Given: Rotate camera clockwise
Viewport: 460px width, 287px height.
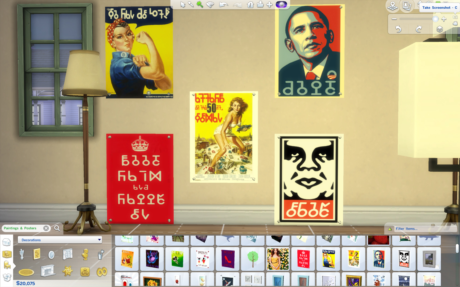Looking at the screenshot, I should 419,29.
